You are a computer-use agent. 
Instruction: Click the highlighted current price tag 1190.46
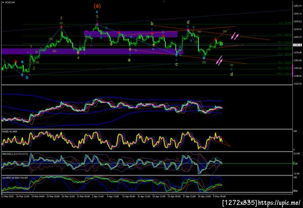(296, 45)
